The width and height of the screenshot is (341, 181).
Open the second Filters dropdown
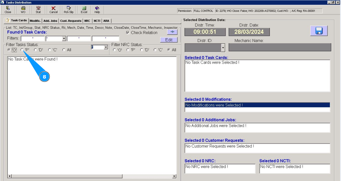click(x=64, y=39)
